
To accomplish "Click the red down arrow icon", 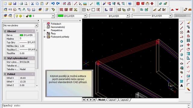I will (x=177, y=10).
